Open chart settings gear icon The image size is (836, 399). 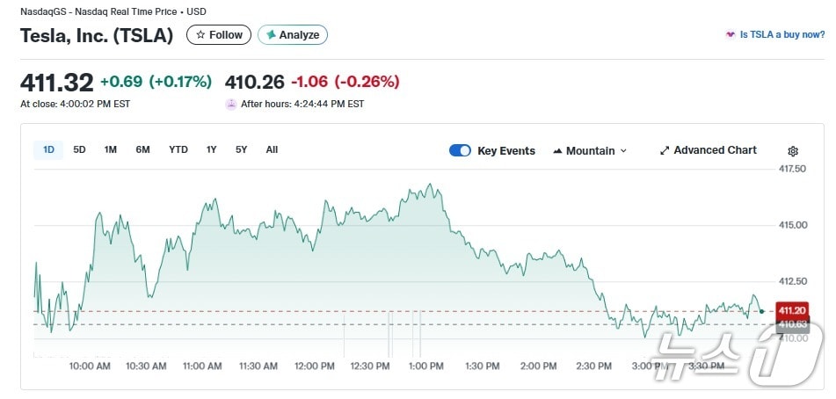[x=793, y=151]
